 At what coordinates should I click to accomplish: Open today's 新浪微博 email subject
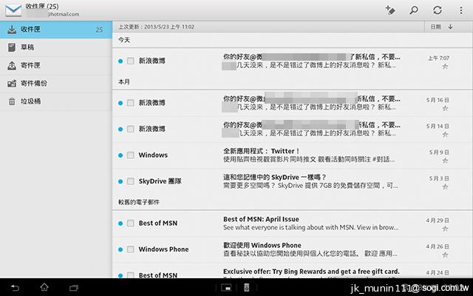click(x=312, y=57)
